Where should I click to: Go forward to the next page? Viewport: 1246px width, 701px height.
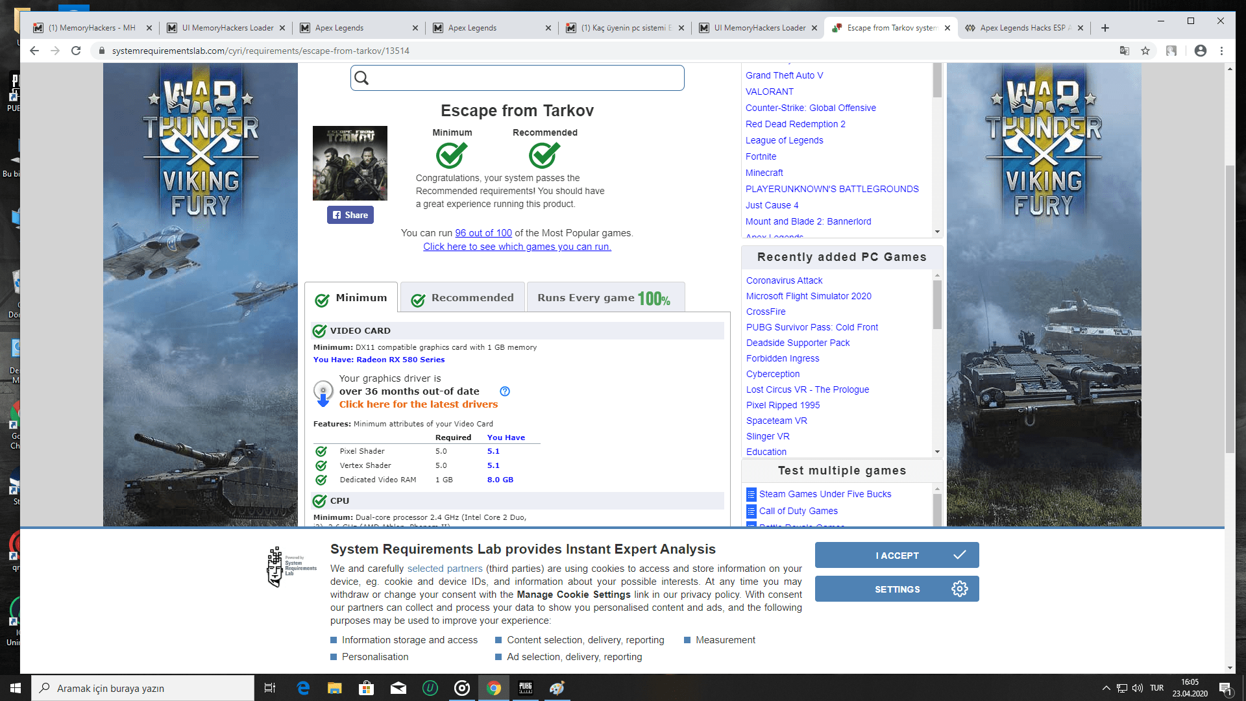coord(55,51)
